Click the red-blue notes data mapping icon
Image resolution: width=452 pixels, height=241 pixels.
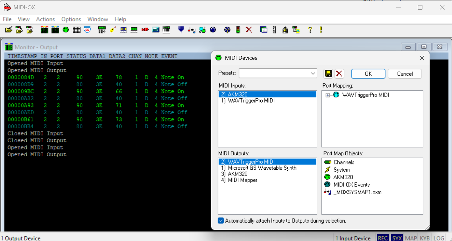192,30
